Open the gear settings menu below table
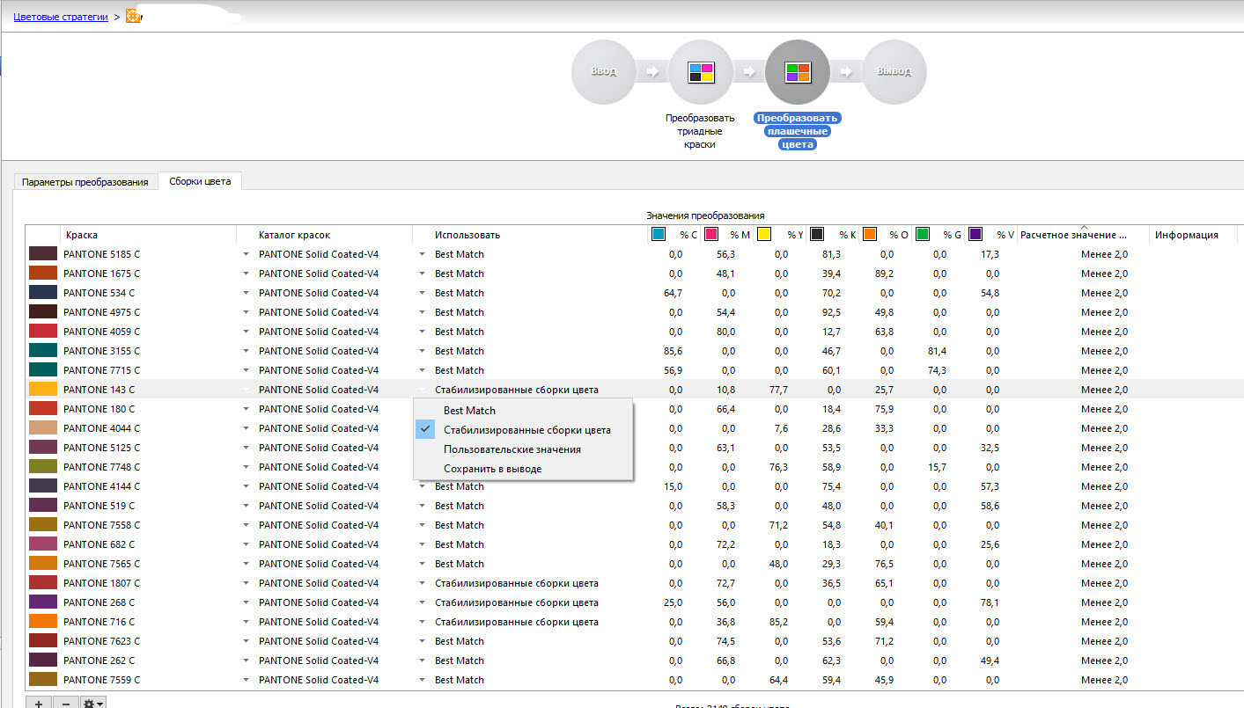This screenshot has width=1244, height=708. tap(93, 703)
